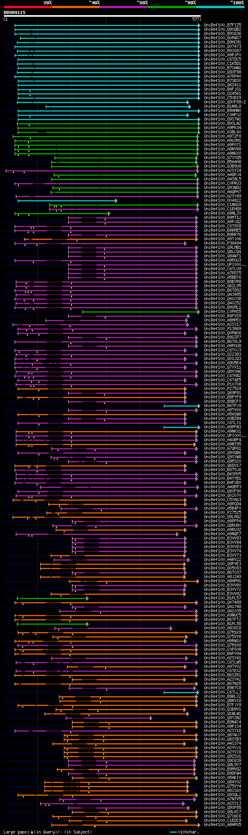Open hit UniRef100_Q0PWS7
248x835 pixels.
pyautogui.click(x=222, y=38)
